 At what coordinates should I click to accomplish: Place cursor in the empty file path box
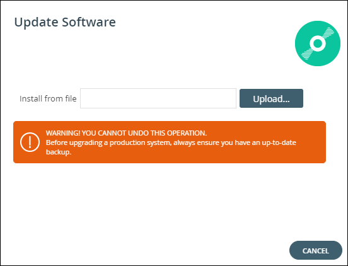click(158, 98)
